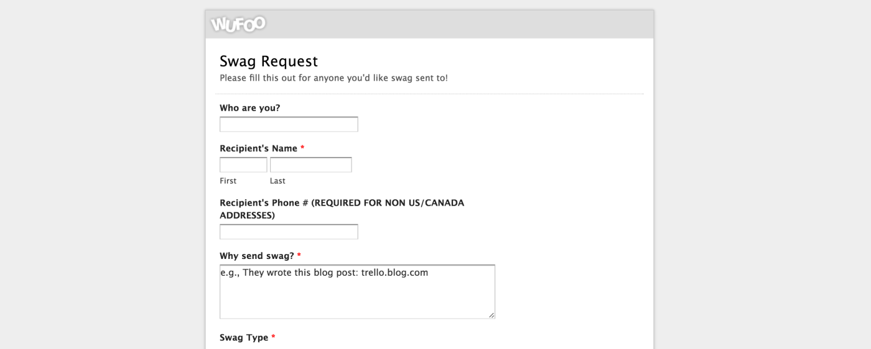The image size is (871, 349).
Task: Click the red asterisk beside Swag Type
Action: (274, 337)
